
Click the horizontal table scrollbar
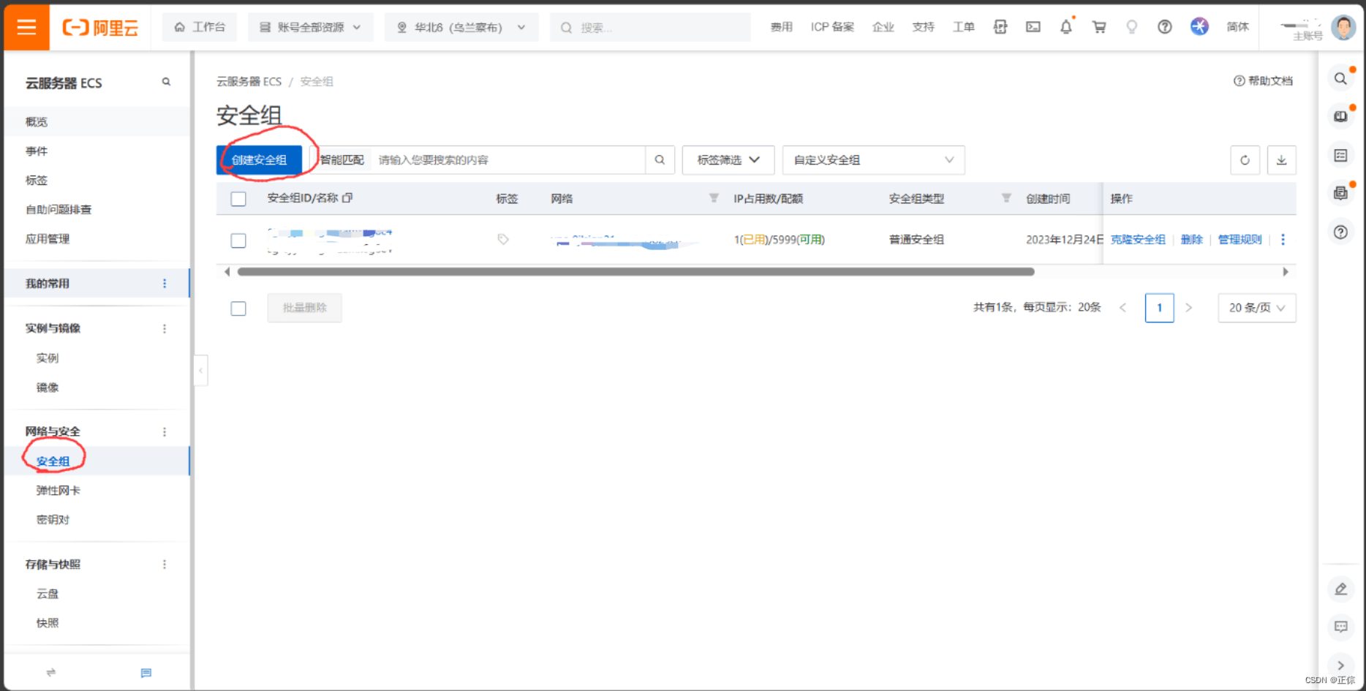(x=635, y=272)
